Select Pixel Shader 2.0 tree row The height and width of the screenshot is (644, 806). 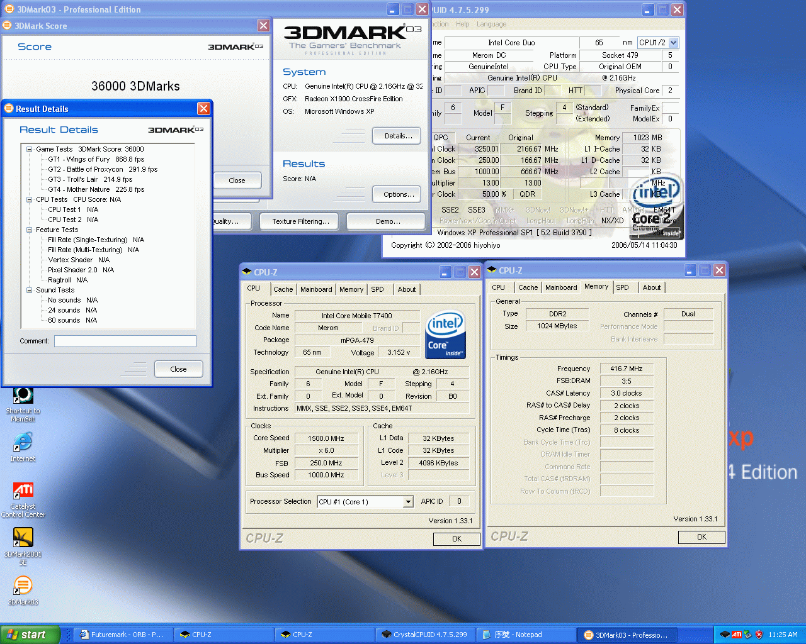81,270
